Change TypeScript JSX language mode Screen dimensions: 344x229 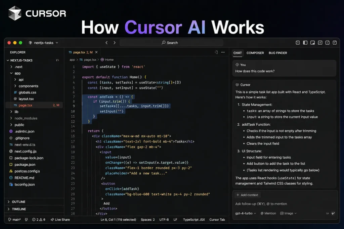[194, 220]
